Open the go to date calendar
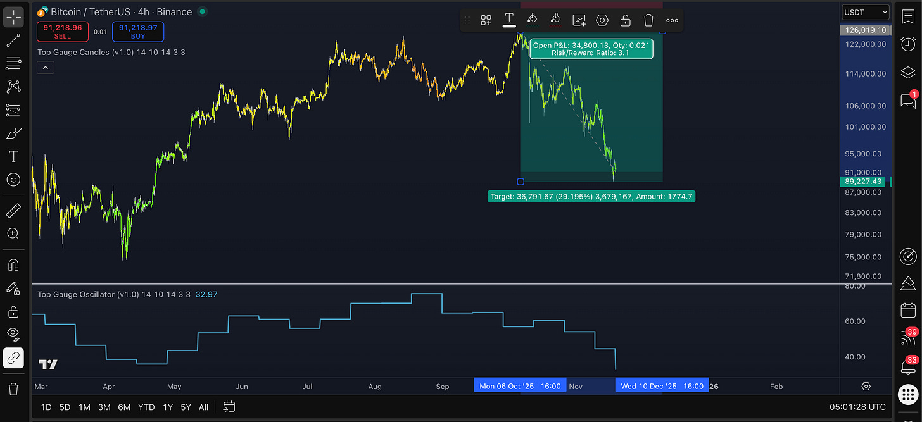This screenshot has height=422, width=922. click(229, 407)
